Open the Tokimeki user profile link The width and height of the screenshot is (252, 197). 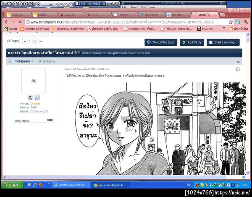23,61
